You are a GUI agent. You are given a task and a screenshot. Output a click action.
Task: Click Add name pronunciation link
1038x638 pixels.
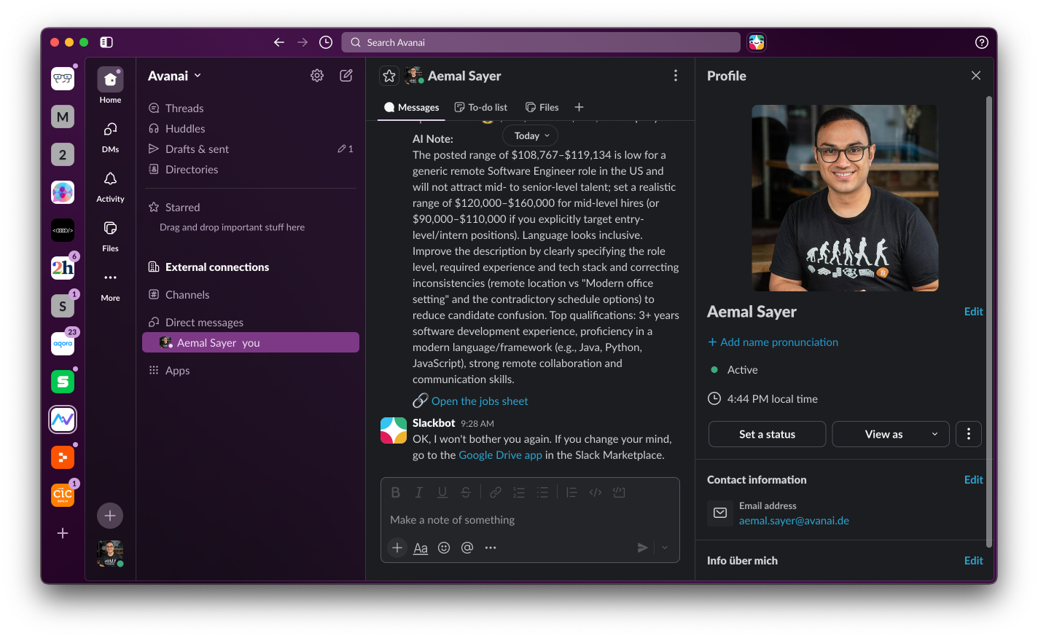(x=773, y=342)
